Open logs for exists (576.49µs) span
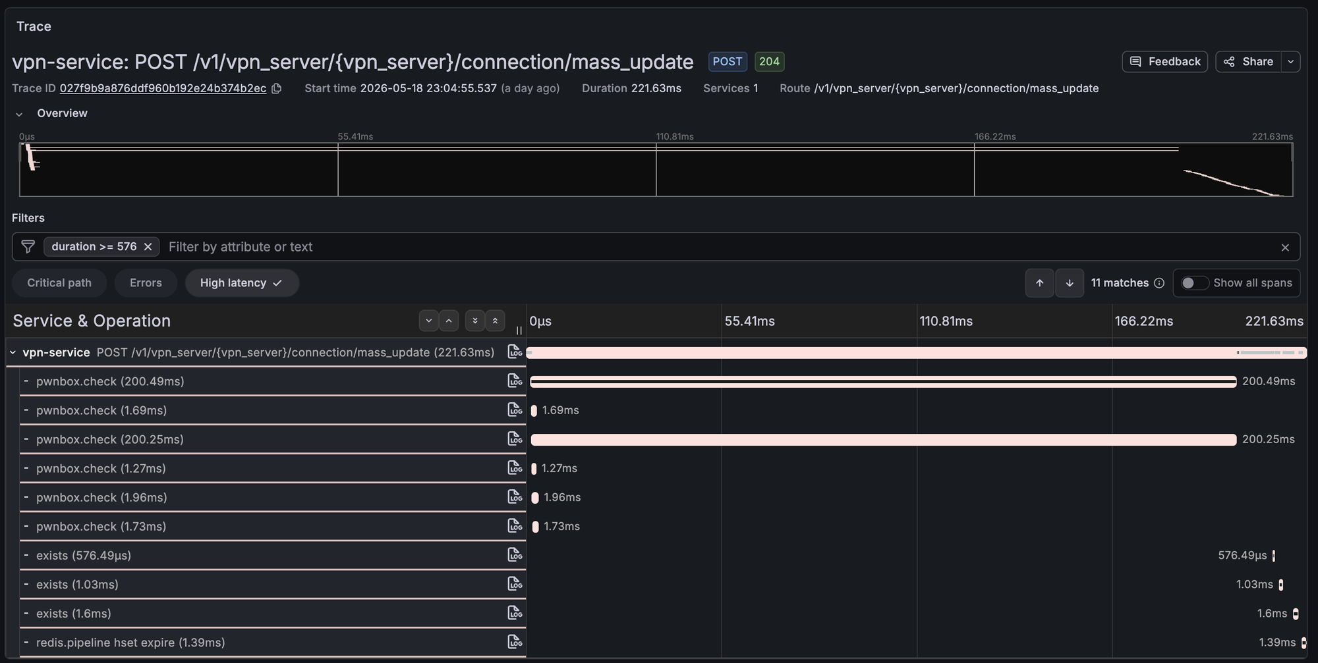The height and width of the screenshot is (663, 1318). click(515, 555)
